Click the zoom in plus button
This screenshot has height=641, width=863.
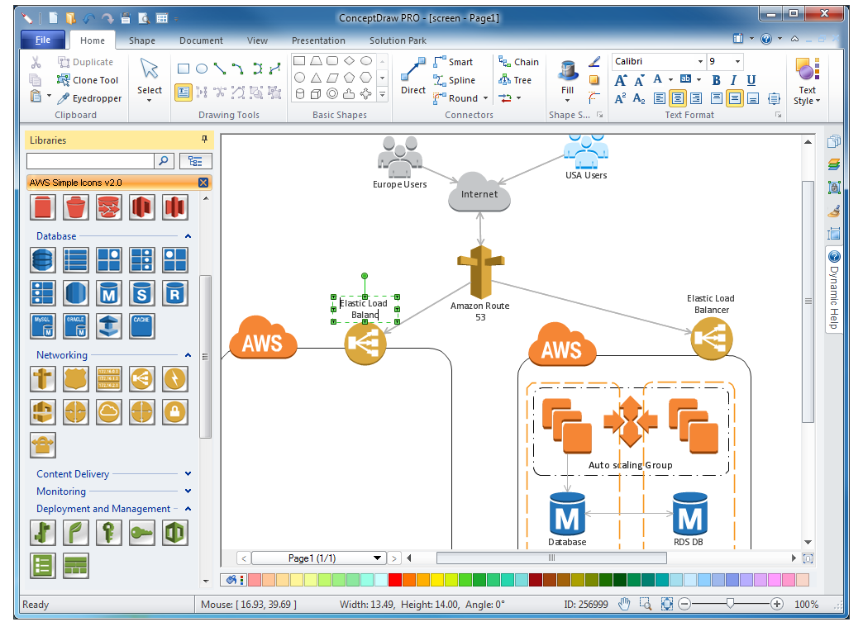pyautogui.click(x=776, y=604)
